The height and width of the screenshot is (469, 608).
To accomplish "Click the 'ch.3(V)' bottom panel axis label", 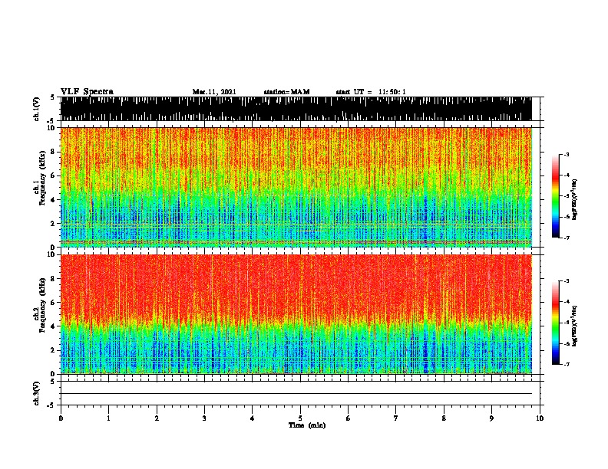I will coord(37,393).
